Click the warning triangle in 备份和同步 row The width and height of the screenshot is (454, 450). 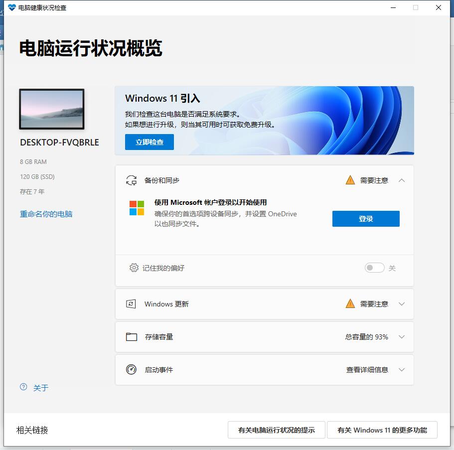tap(350, 180)
